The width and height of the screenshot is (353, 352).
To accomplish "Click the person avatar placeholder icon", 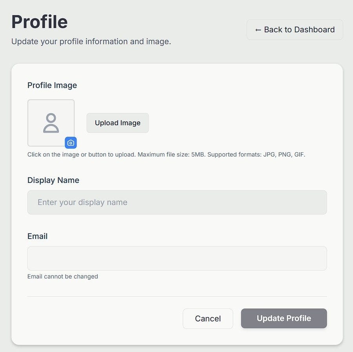I will coord(51,123).
